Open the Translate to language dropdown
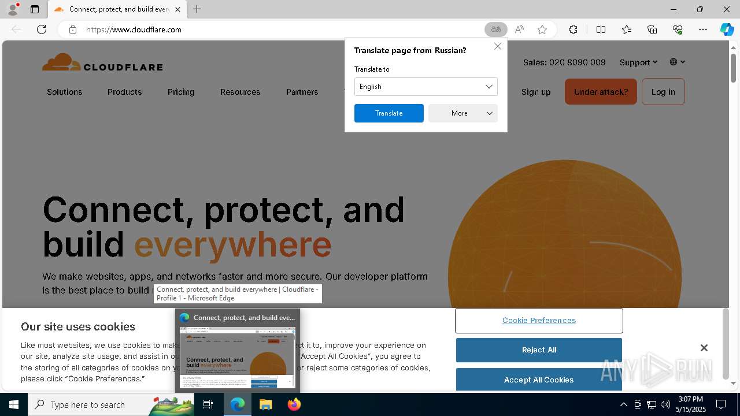 pyautogui.click(x=425, y=87)
